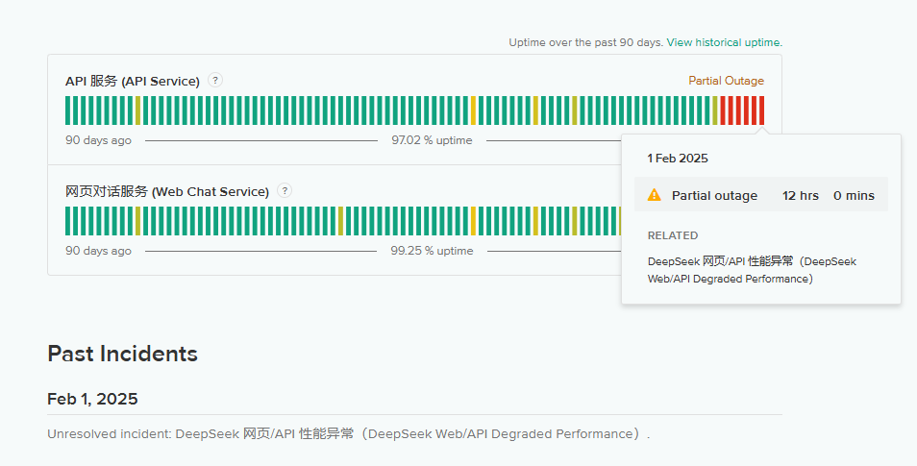Screen dimensions: 917x466
Task: Click the 90 days ago label under Web Chat Service
Action: [98, 251]
